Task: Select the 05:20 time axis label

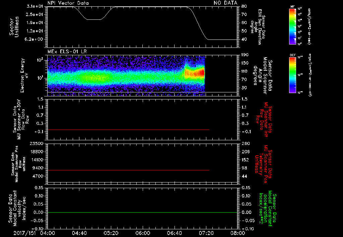Action: [x=111, y=233]
